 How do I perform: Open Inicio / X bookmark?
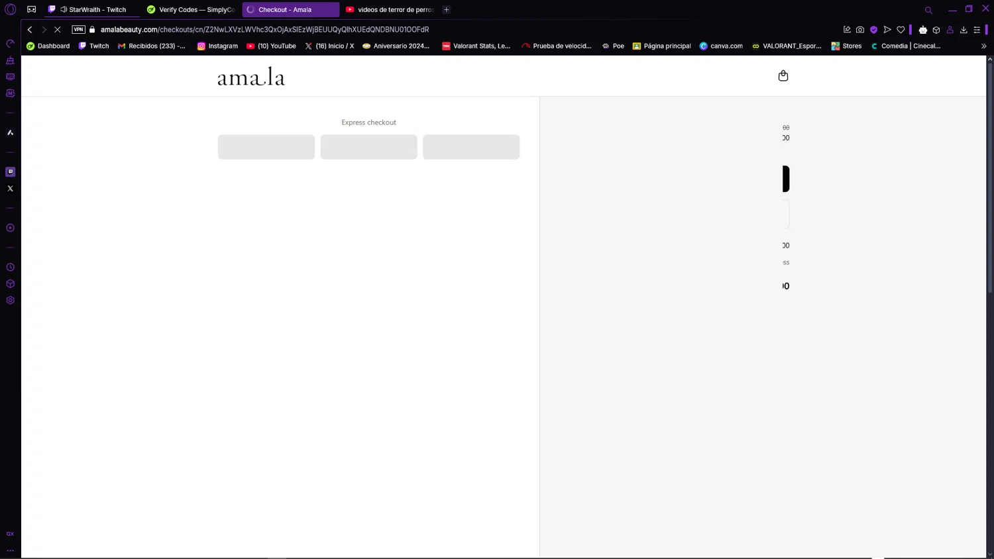tap(329, 46)
